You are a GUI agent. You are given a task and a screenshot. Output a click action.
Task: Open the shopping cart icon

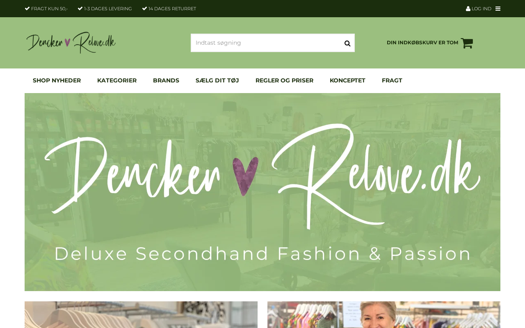[467, 43]
